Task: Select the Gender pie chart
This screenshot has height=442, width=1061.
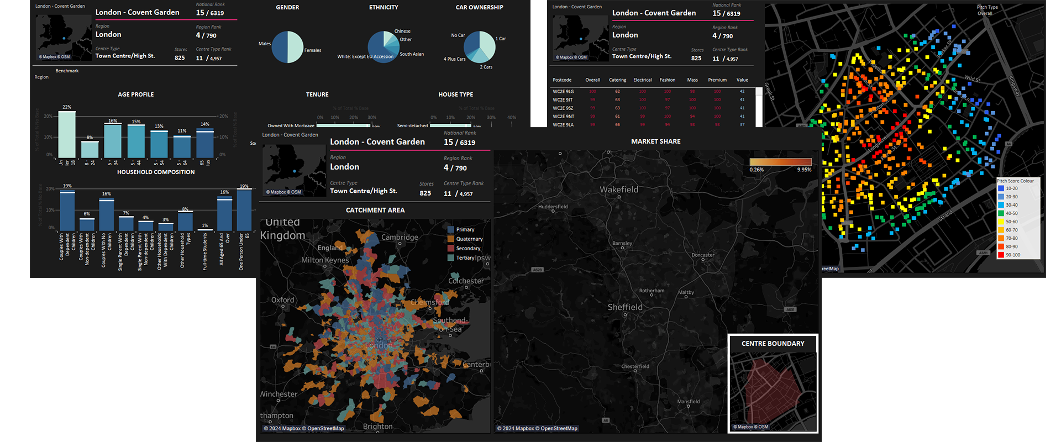Action: (287, 47)
